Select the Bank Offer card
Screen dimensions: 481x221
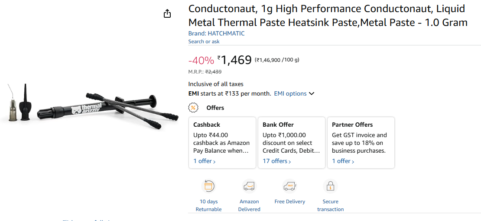(x=291, y=138)
